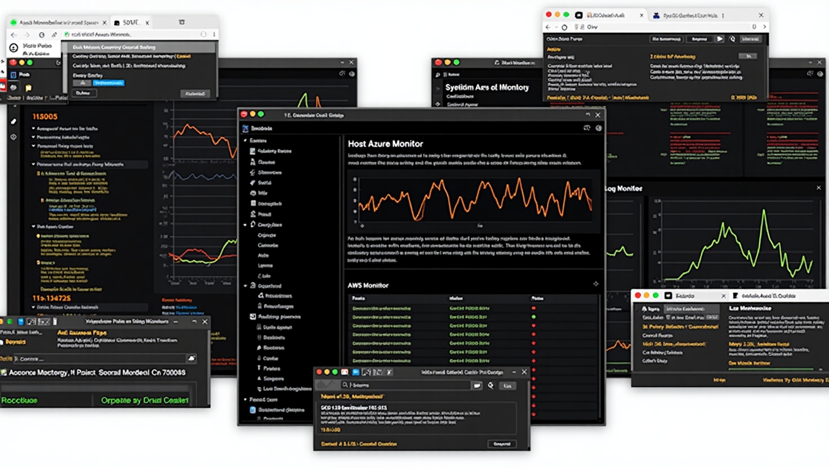The height and width of the screenshot is (468, 829).
Task: Click the play button in top-right browser panel
Action: pos(720,39)
